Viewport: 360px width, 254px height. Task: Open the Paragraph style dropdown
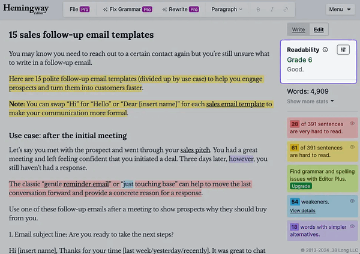point(227,10)
